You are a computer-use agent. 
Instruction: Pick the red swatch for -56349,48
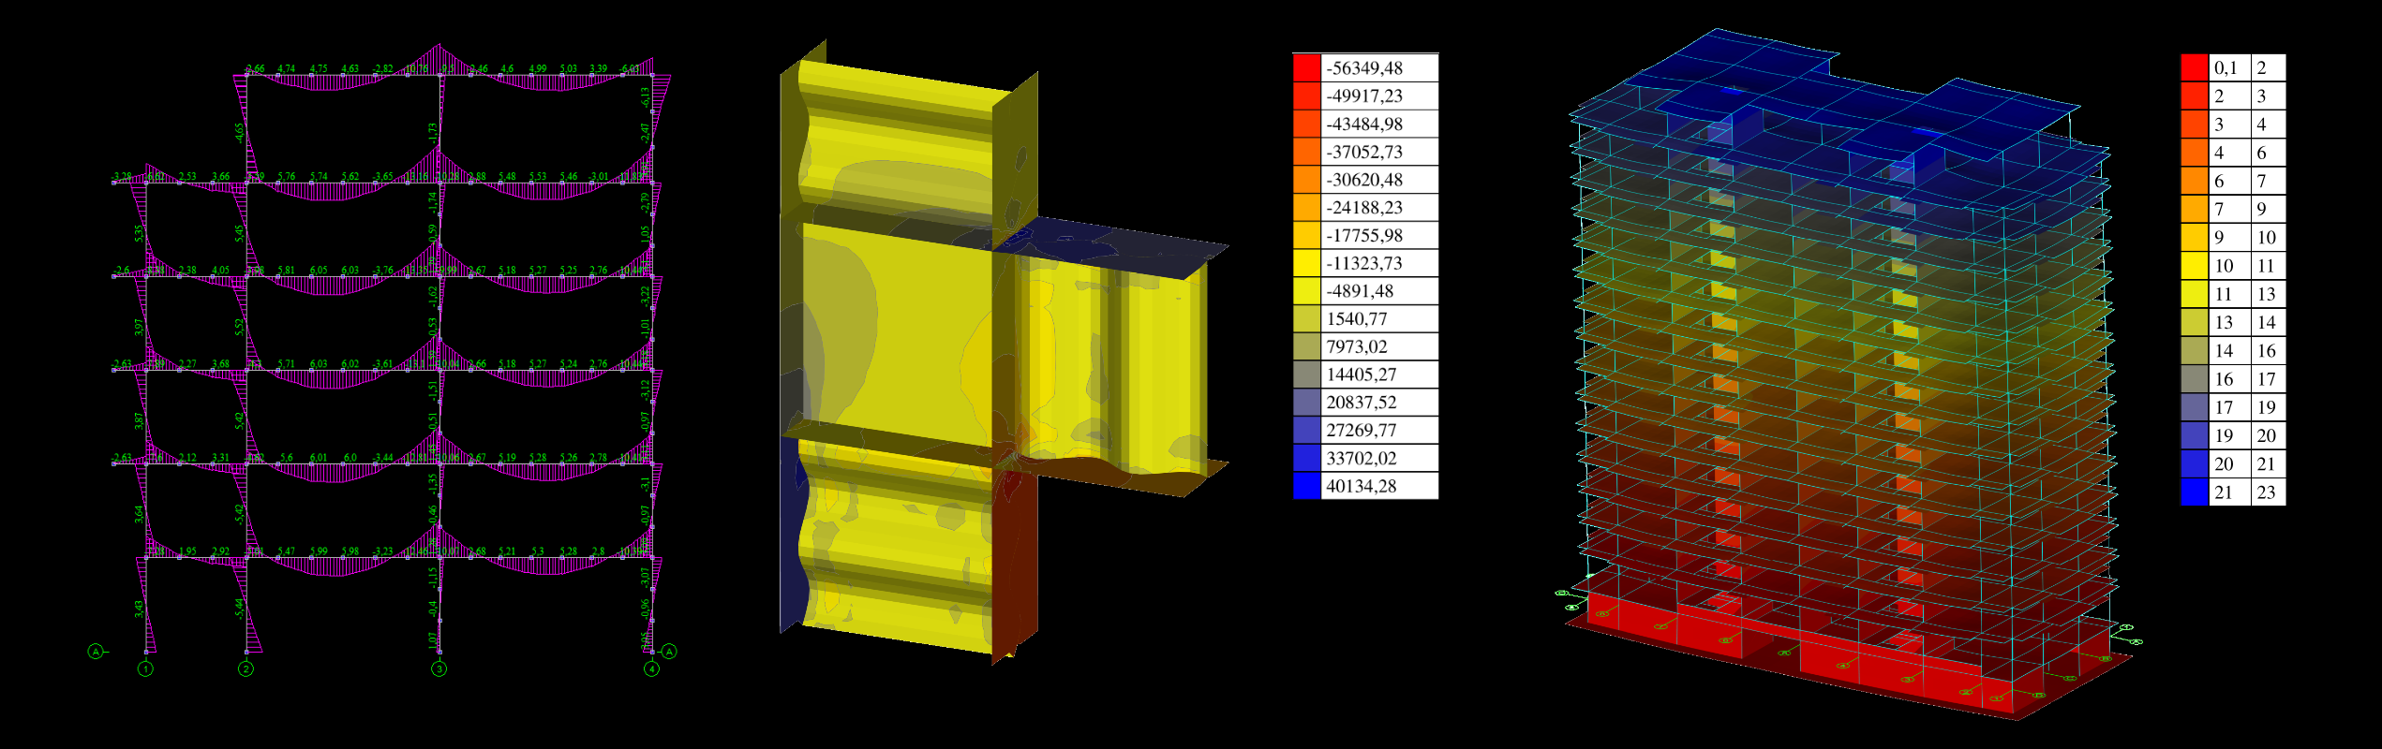click(1306, 67)
